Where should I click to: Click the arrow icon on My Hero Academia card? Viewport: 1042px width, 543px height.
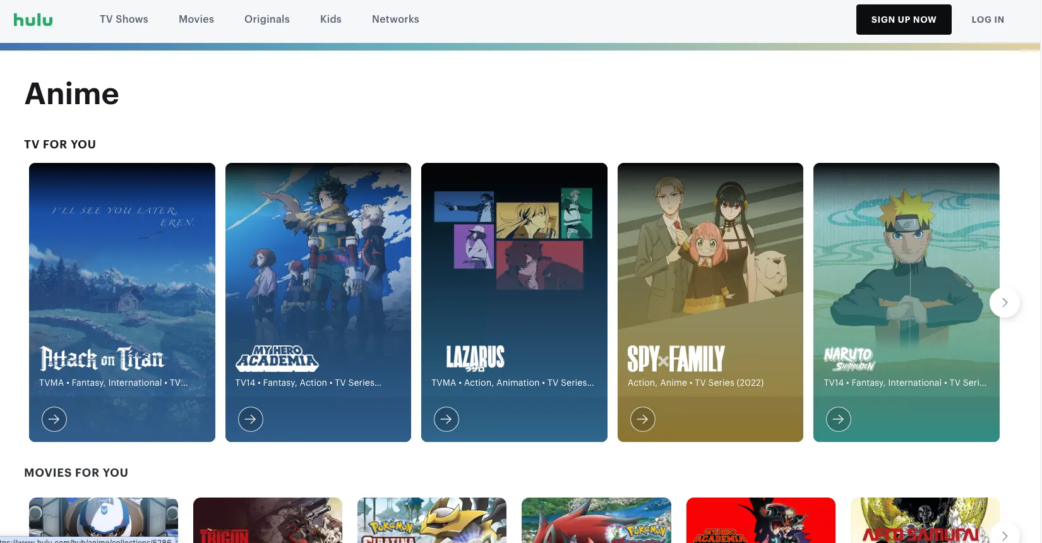(251, 419)
